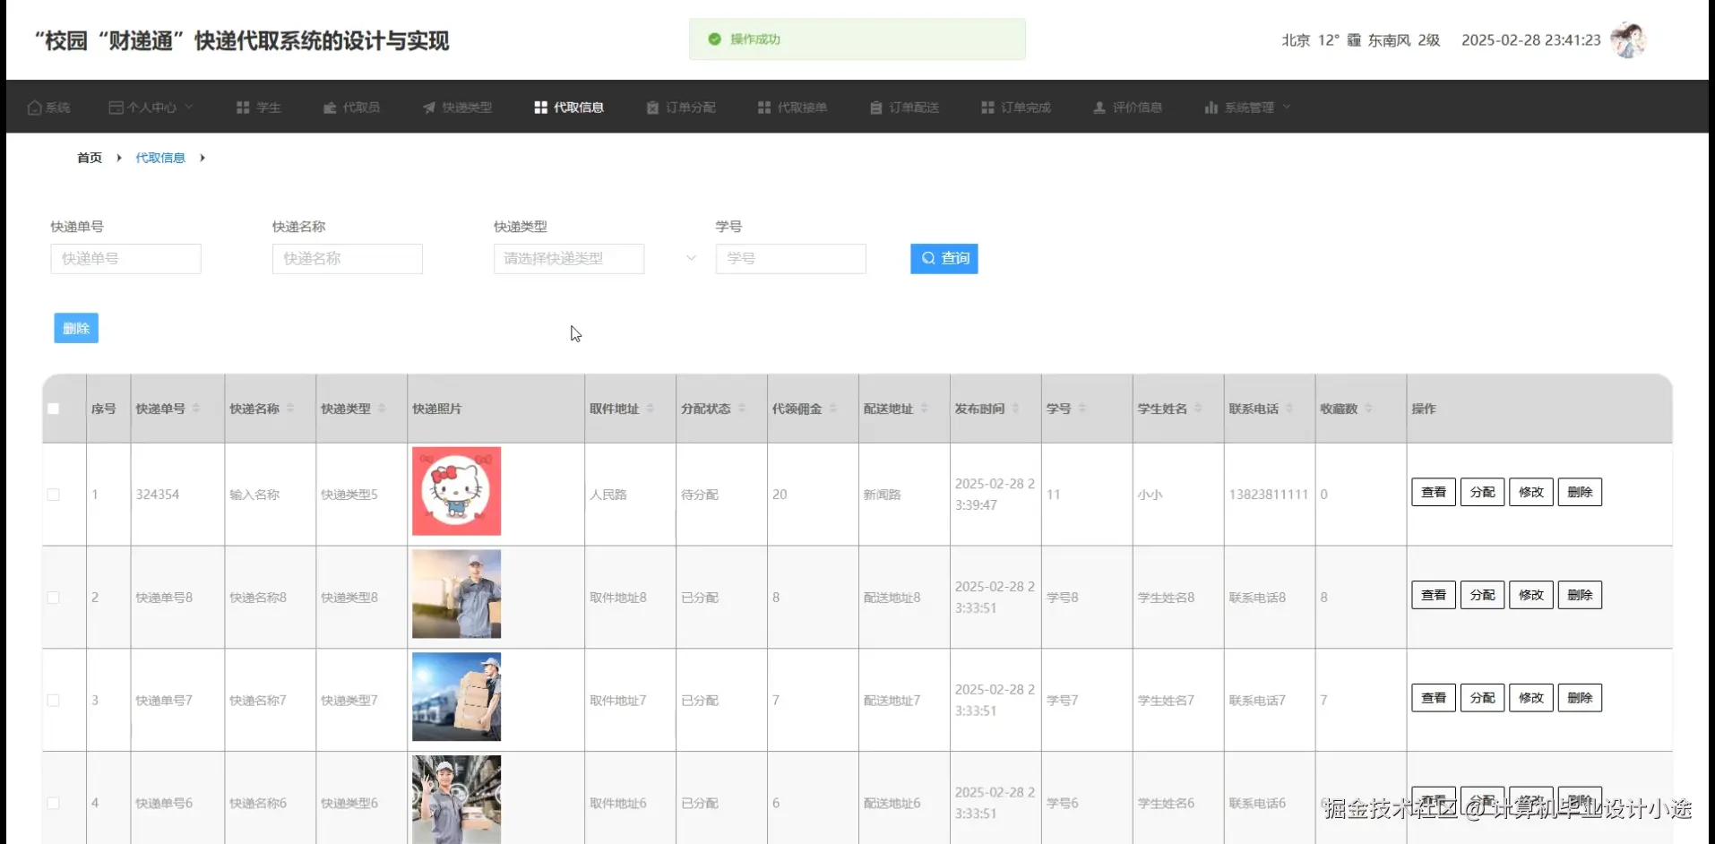The width and height of the screenshot is (1715, 844).
Task: Click 查看 in row 快递单号7
Action: point(1434,698)
